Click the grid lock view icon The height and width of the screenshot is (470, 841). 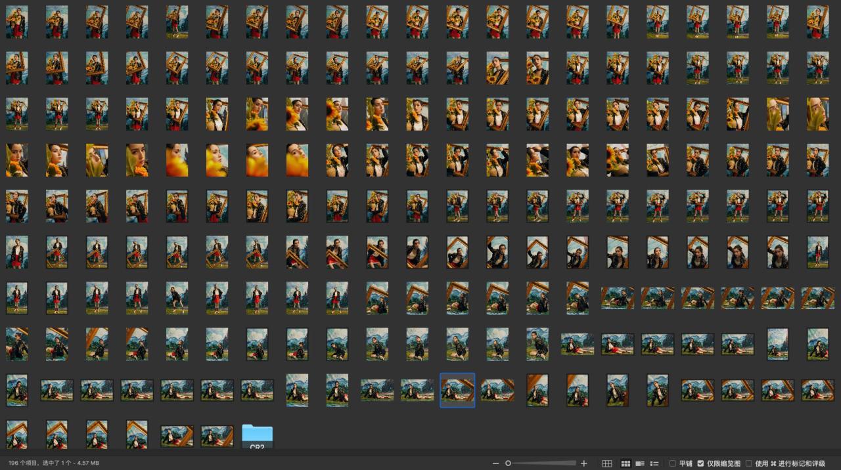tap(607, 463)
